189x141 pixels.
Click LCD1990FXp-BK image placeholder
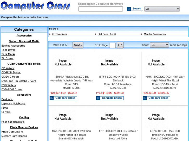tap(157, 118)
